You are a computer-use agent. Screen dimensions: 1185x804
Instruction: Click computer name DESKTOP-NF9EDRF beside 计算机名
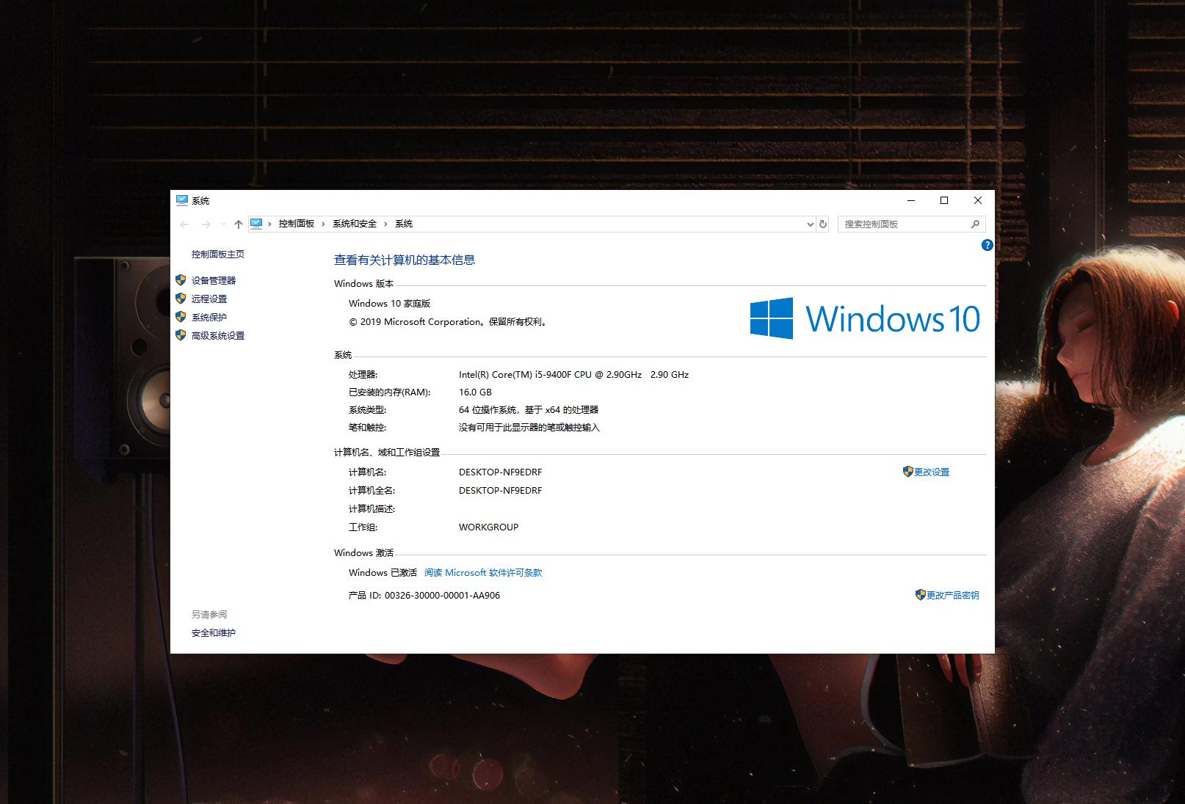coord(501,472)
